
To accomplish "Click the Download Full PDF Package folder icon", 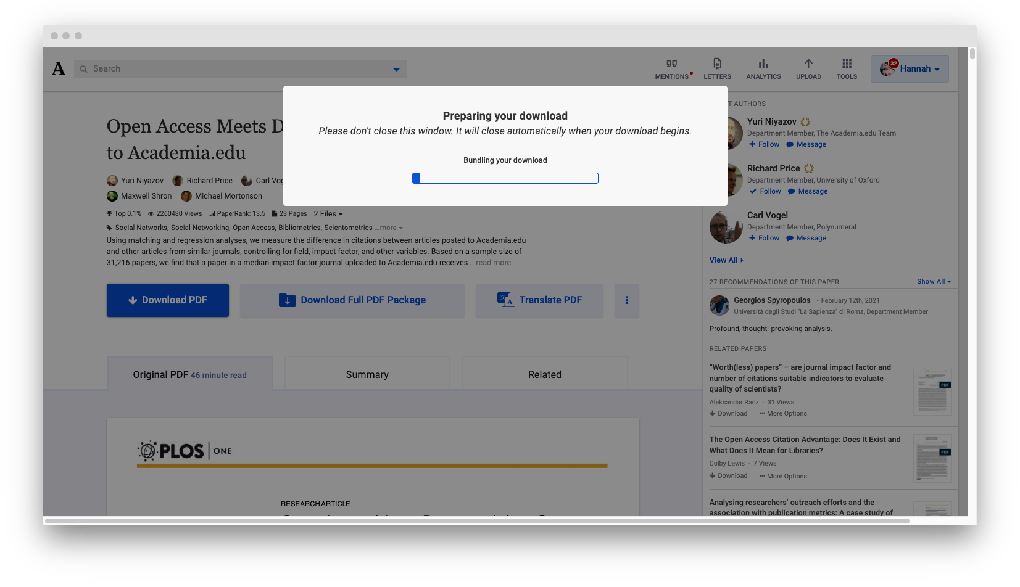I will coord(288,300).
